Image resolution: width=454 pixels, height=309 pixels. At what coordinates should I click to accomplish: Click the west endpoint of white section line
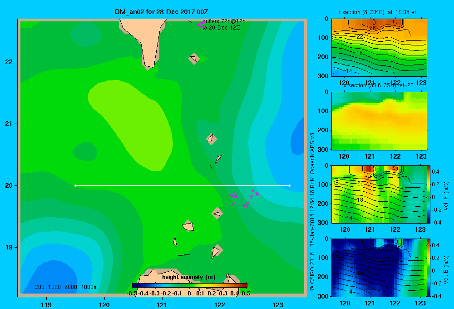click(75, 185)
